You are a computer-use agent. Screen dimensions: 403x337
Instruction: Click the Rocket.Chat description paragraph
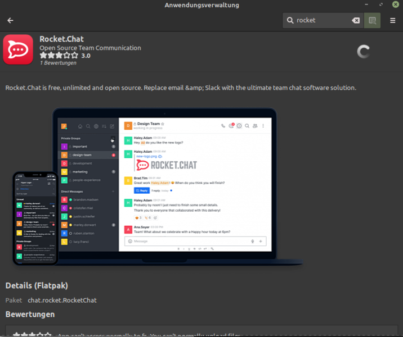pyautogui.click(x=181, y=88)
